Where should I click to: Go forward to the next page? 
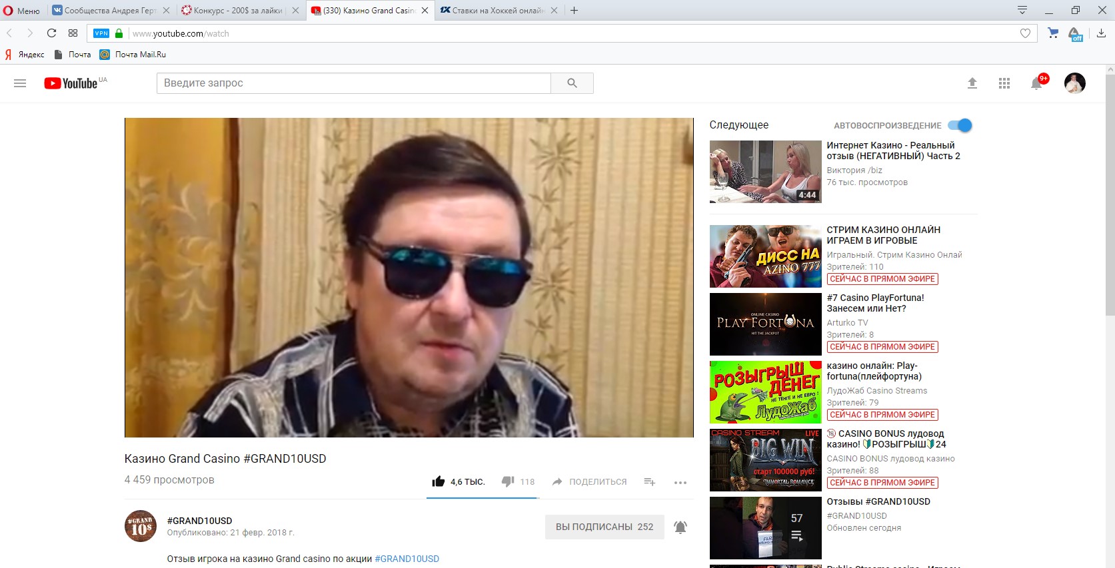[x=30, y=33]
